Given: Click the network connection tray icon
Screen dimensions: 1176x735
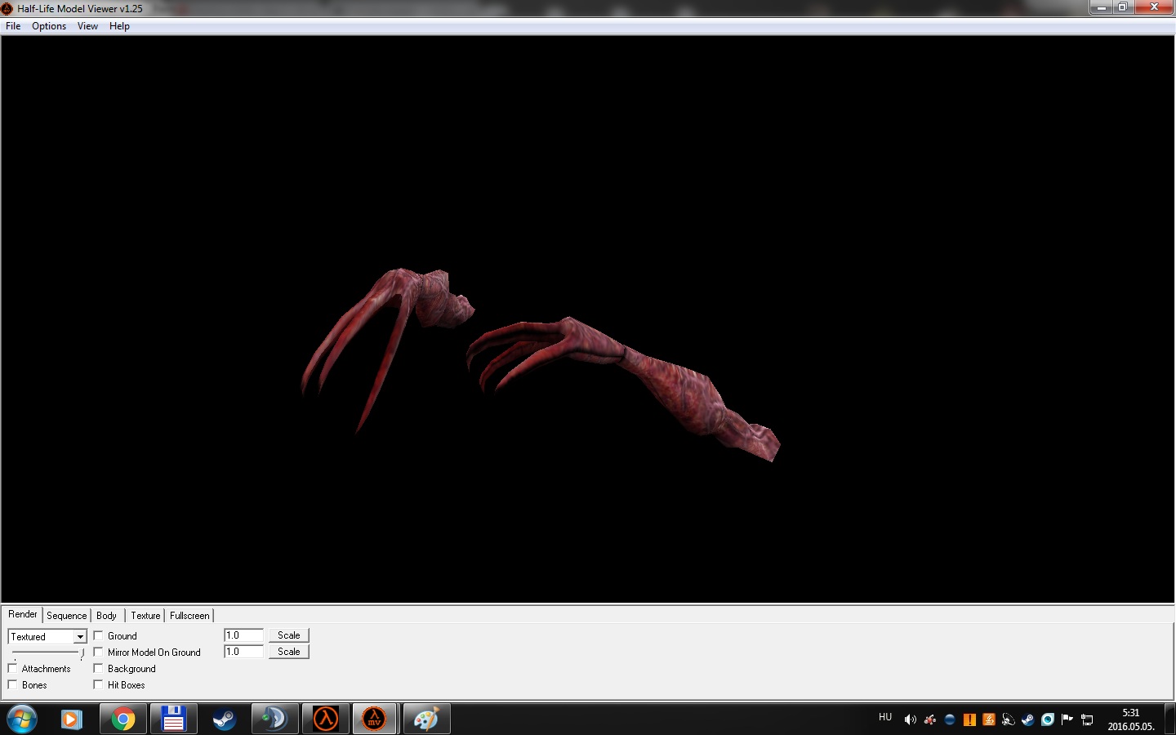Looking at the screenshot, I should 1087,719.
